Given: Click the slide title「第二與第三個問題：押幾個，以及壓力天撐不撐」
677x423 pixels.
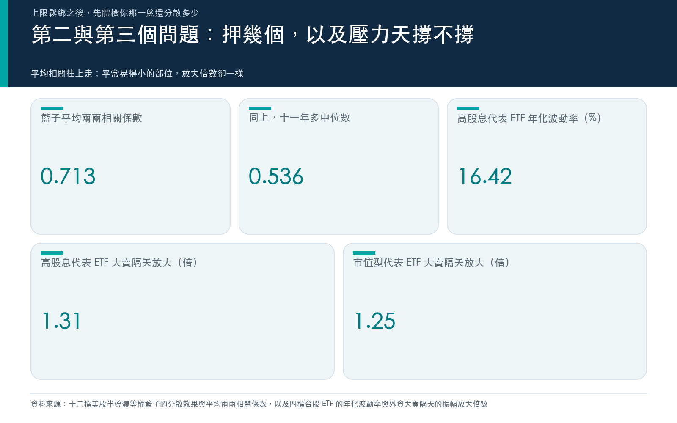Looking at the screenshot, I should coord(253,34).
